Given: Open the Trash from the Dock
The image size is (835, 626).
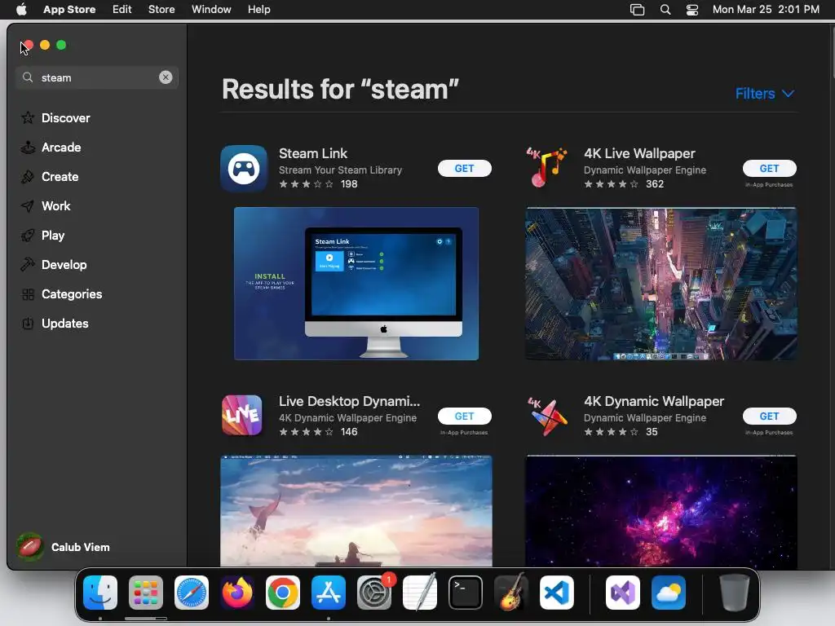Looking at the screenshot, I should pyautogui.click(x=735, y=592).
